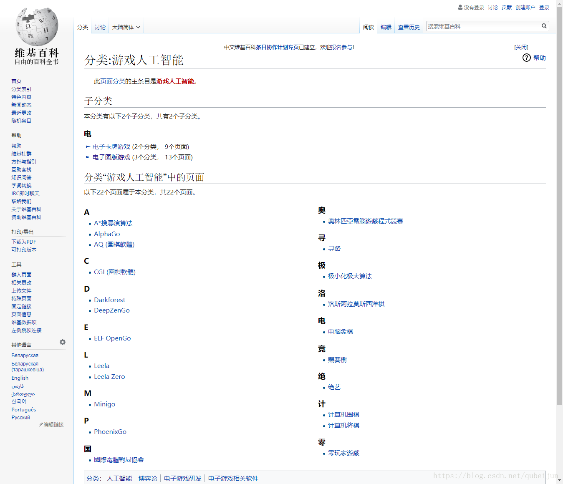Open the 计算机围棋 page

pyautogui.click(x=343, y=415)
